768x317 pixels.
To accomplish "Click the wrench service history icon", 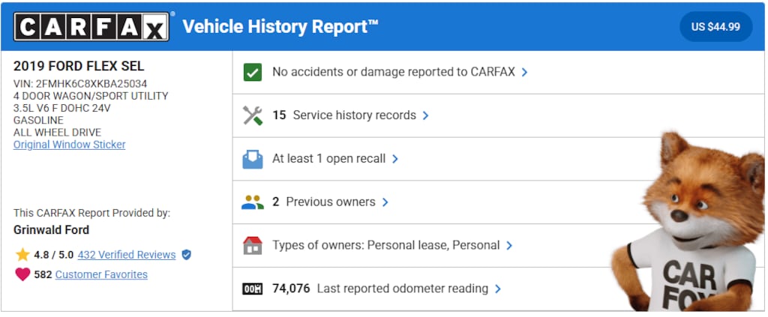I will tap(253, 115).
